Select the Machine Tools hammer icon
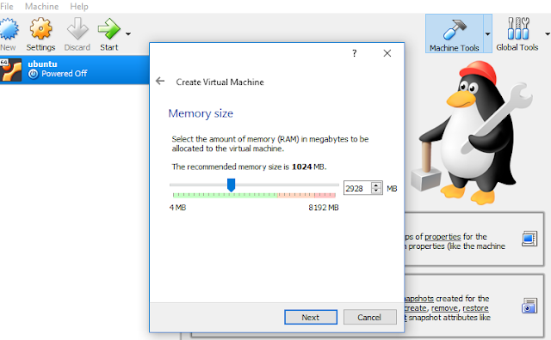This screenshot has height=340, width=551. tap(454, 29)
